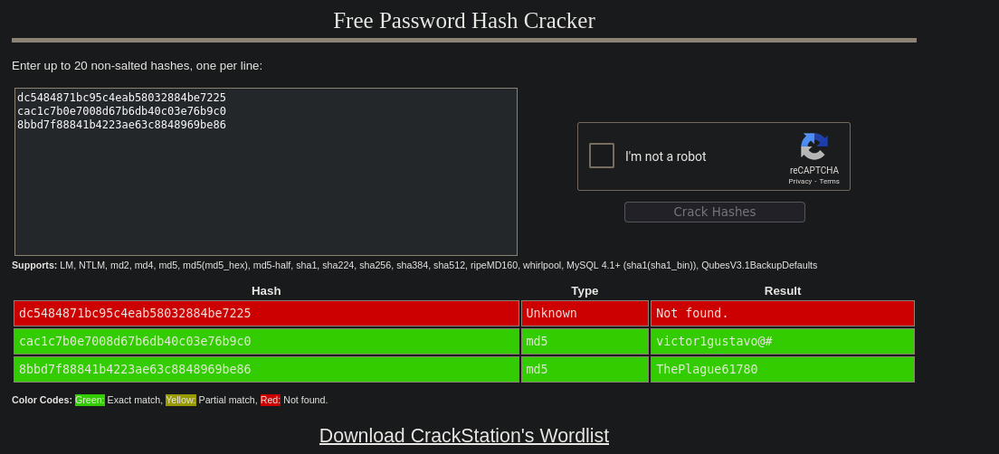Open the reCAPTCHA Privacy link
Viewport: 999px width, 454px height.
(x=799, y=181)
